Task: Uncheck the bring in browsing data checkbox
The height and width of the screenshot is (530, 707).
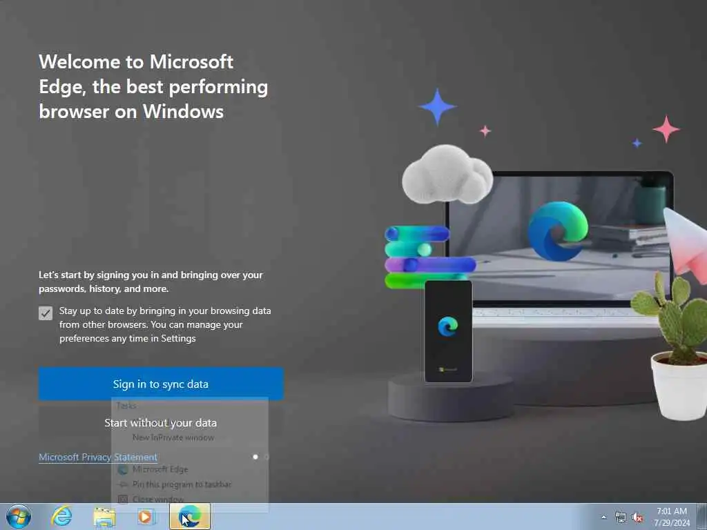Action: pyautogui.click(x=46, y=313)
